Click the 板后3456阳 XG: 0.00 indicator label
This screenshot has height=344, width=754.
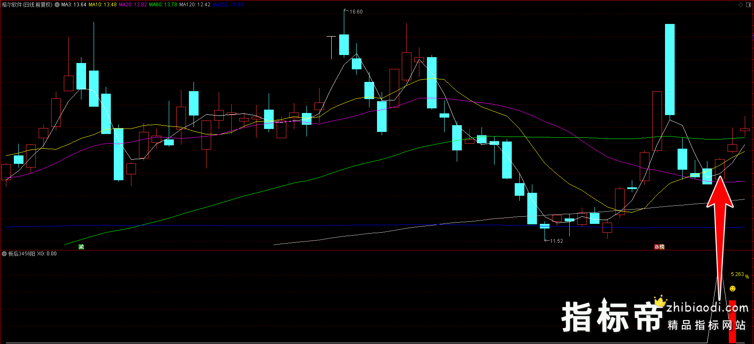click(x=32, y=254)
